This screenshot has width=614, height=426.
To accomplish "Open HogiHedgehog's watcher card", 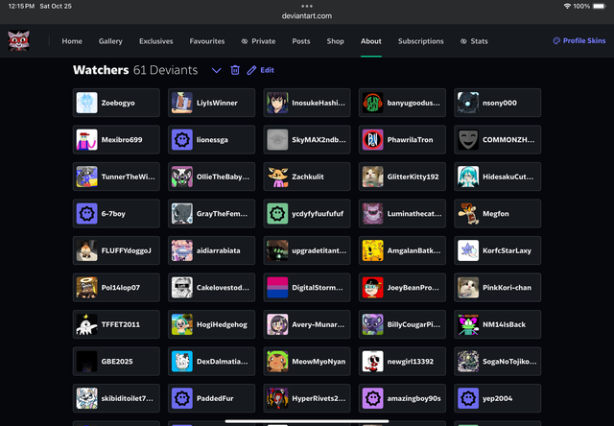I will [x=211, y=324].
